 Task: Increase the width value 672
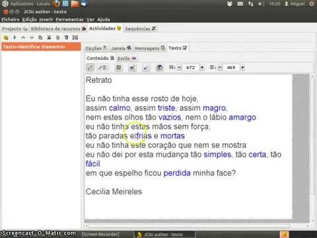202,67
